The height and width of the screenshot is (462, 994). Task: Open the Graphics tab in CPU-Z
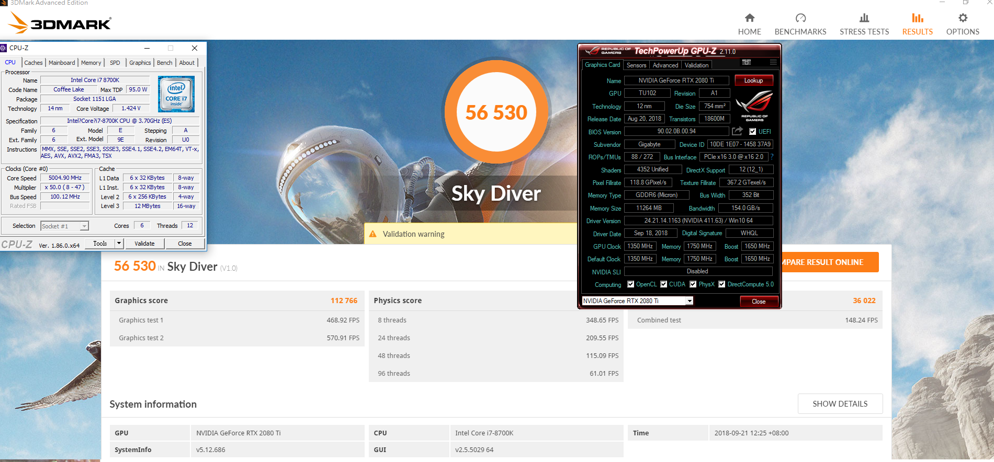click(x=140, y=63)
